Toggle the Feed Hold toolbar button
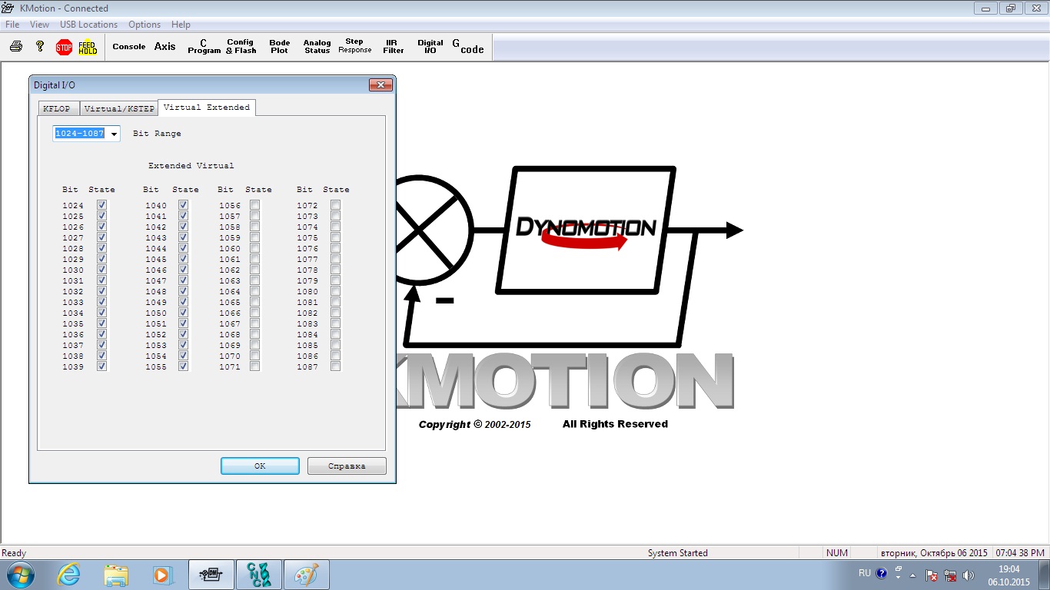The width and height of the screenshot is (1050, 590). pos(88,48)
